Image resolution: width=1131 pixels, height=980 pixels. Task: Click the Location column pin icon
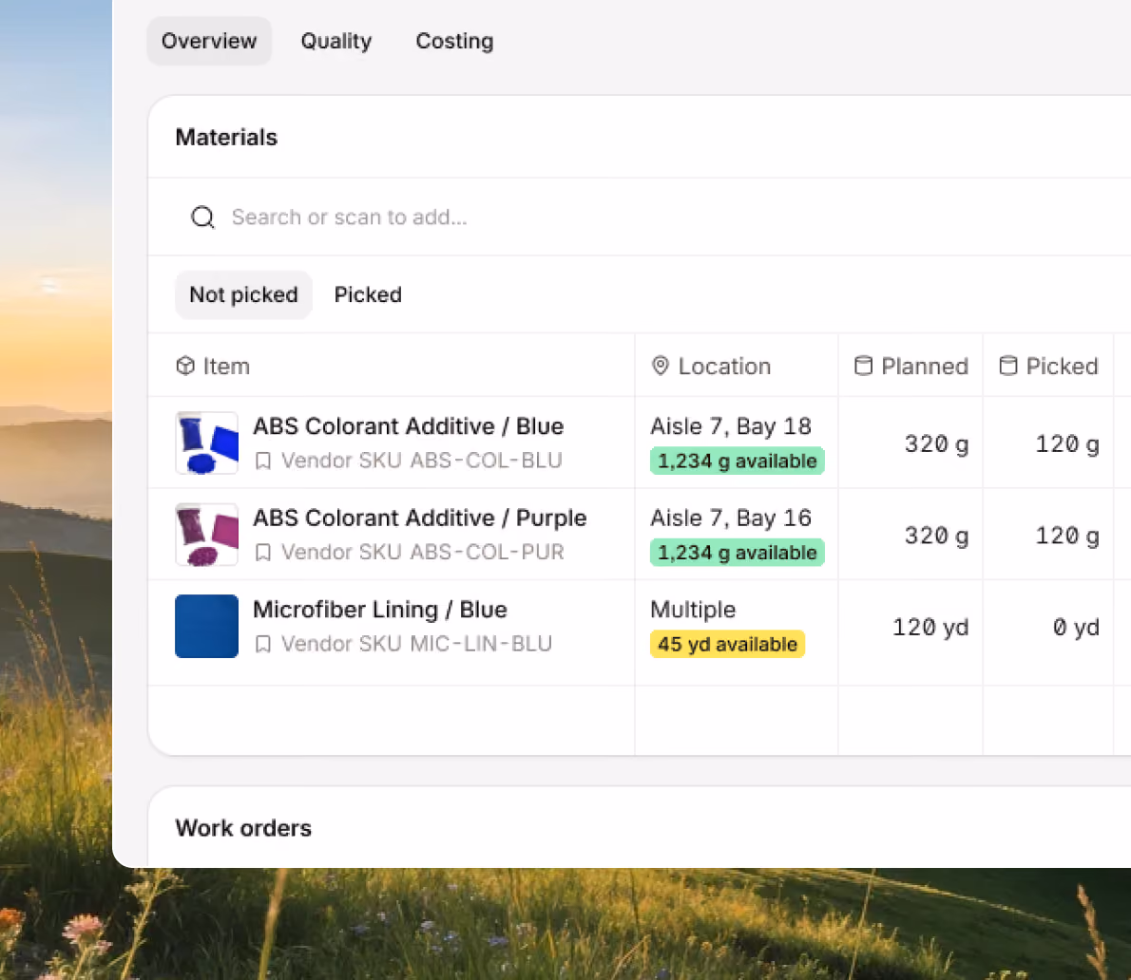(x=660, y=366)
